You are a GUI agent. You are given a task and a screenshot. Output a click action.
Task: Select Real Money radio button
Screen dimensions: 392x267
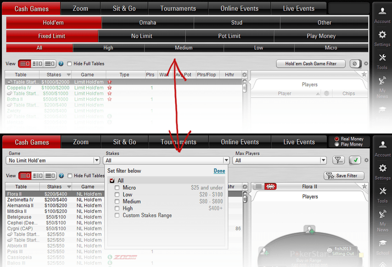[x=337, y=139]
